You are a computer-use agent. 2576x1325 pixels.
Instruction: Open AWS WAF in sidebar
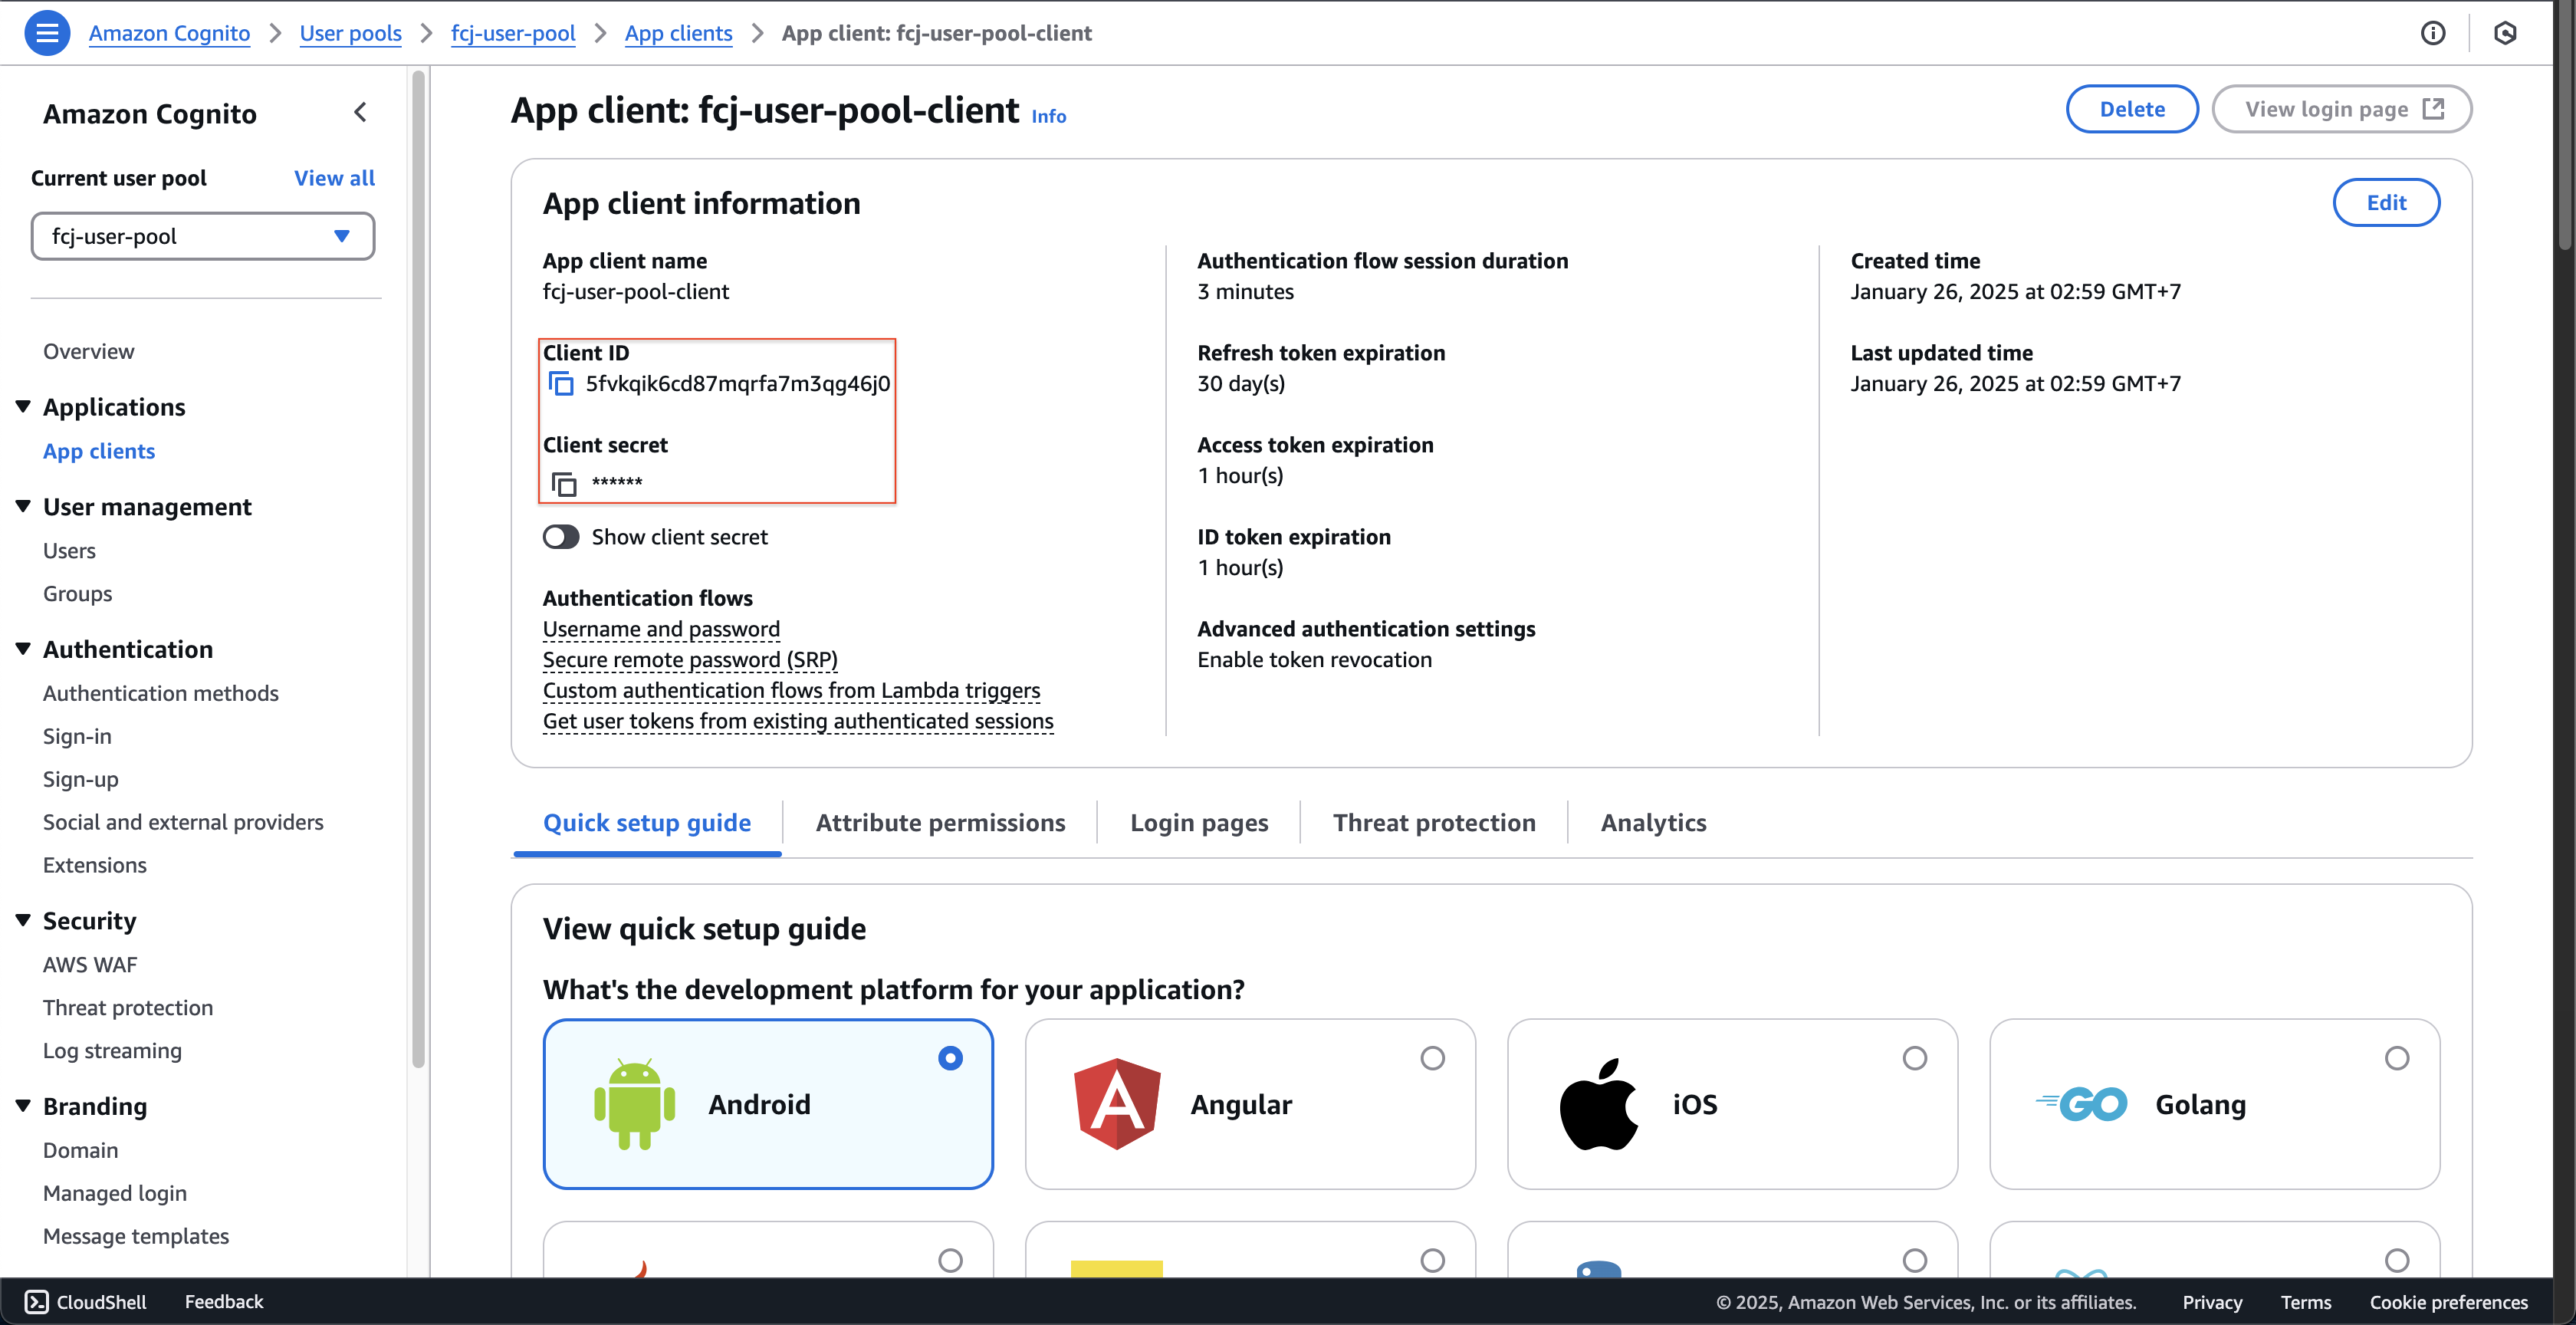tap(90, 965)
